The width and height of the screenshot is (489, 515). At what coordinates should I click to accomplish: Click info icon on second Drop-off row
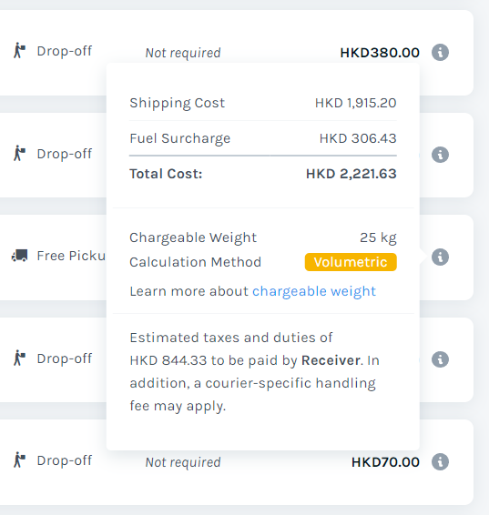tap(440, 155)
